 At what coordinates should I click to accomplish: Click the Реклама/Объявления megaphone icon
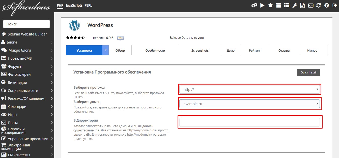click(x=4, y=99)
